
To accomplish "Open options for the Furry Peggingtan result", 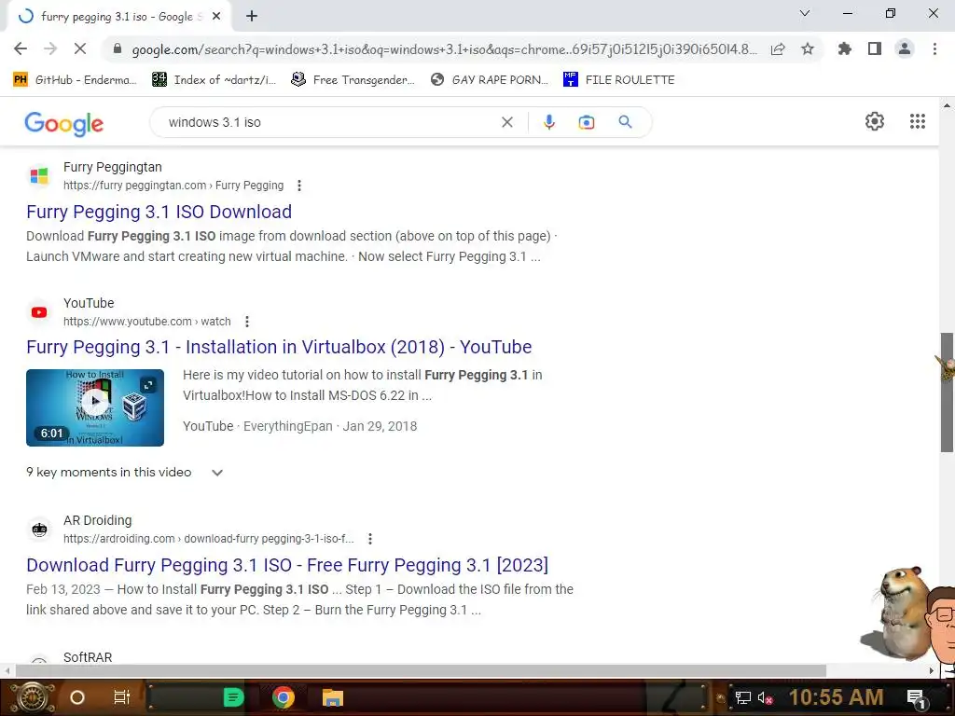I will click(x=299, y=186).
